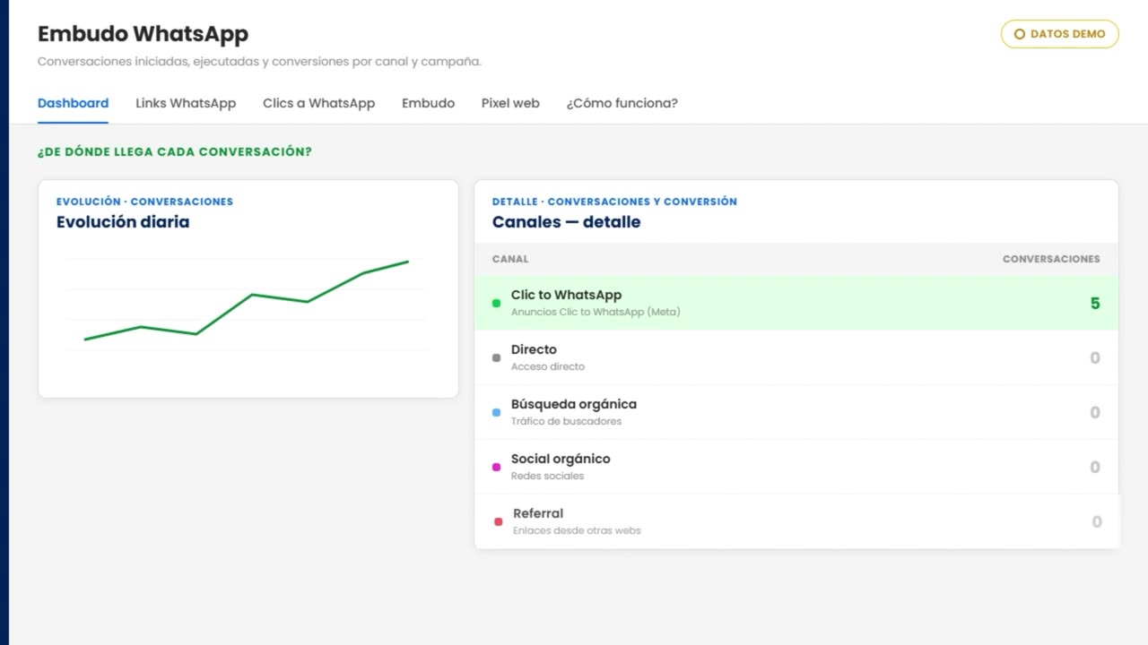Click the DETALLE · CONVERSACIONES Y CONVERSIÓN label

pyautogui.click(x=614, y=202)
